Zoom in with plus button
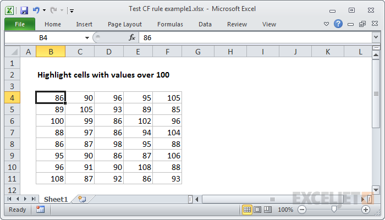385x220 pixels. (x=366, y=210)
